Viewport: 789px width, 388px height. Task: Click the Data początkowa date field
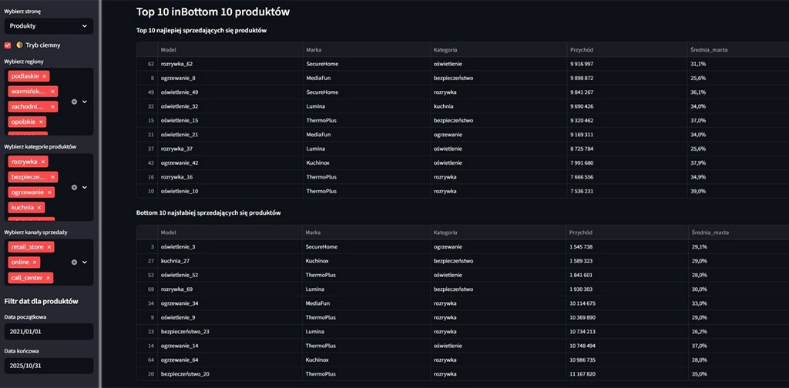tap(48, 332)
